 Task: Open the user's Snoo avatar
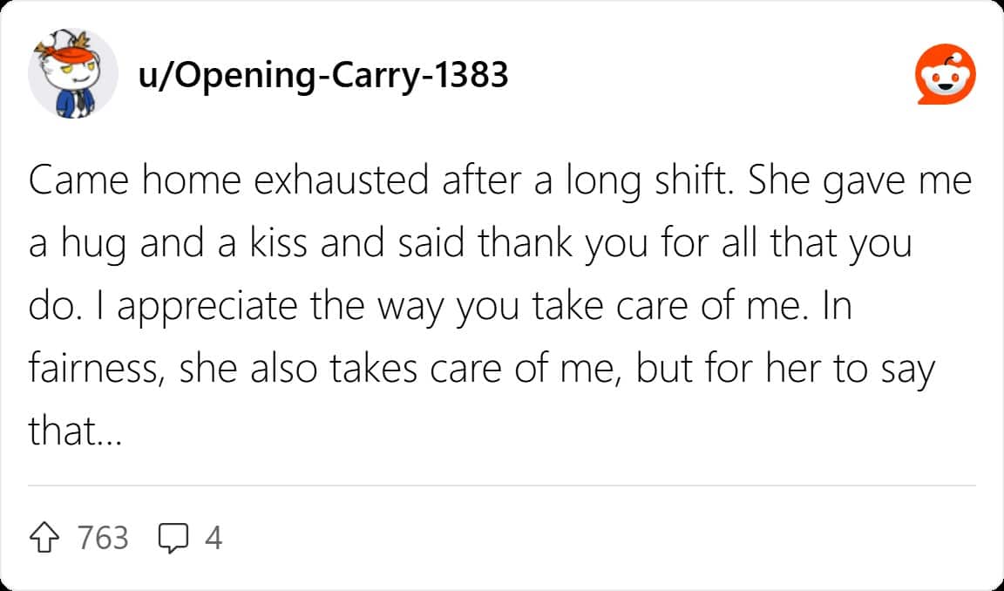tap(72, 73)
